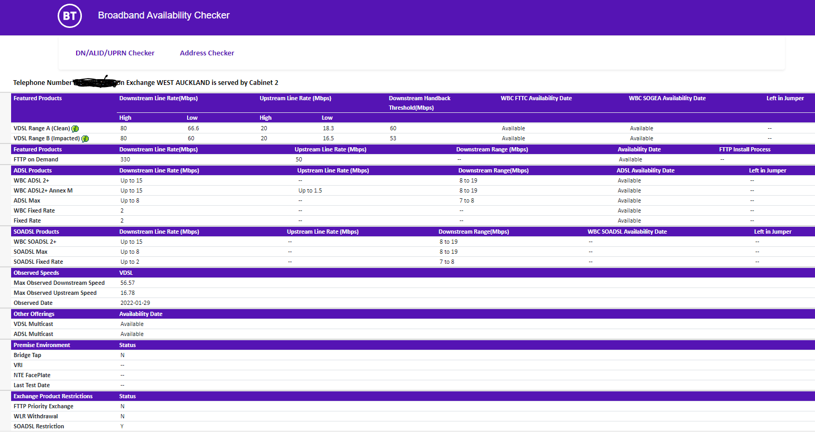
Task: Select the Bridge Tap row label
Action: pos(27,355)
